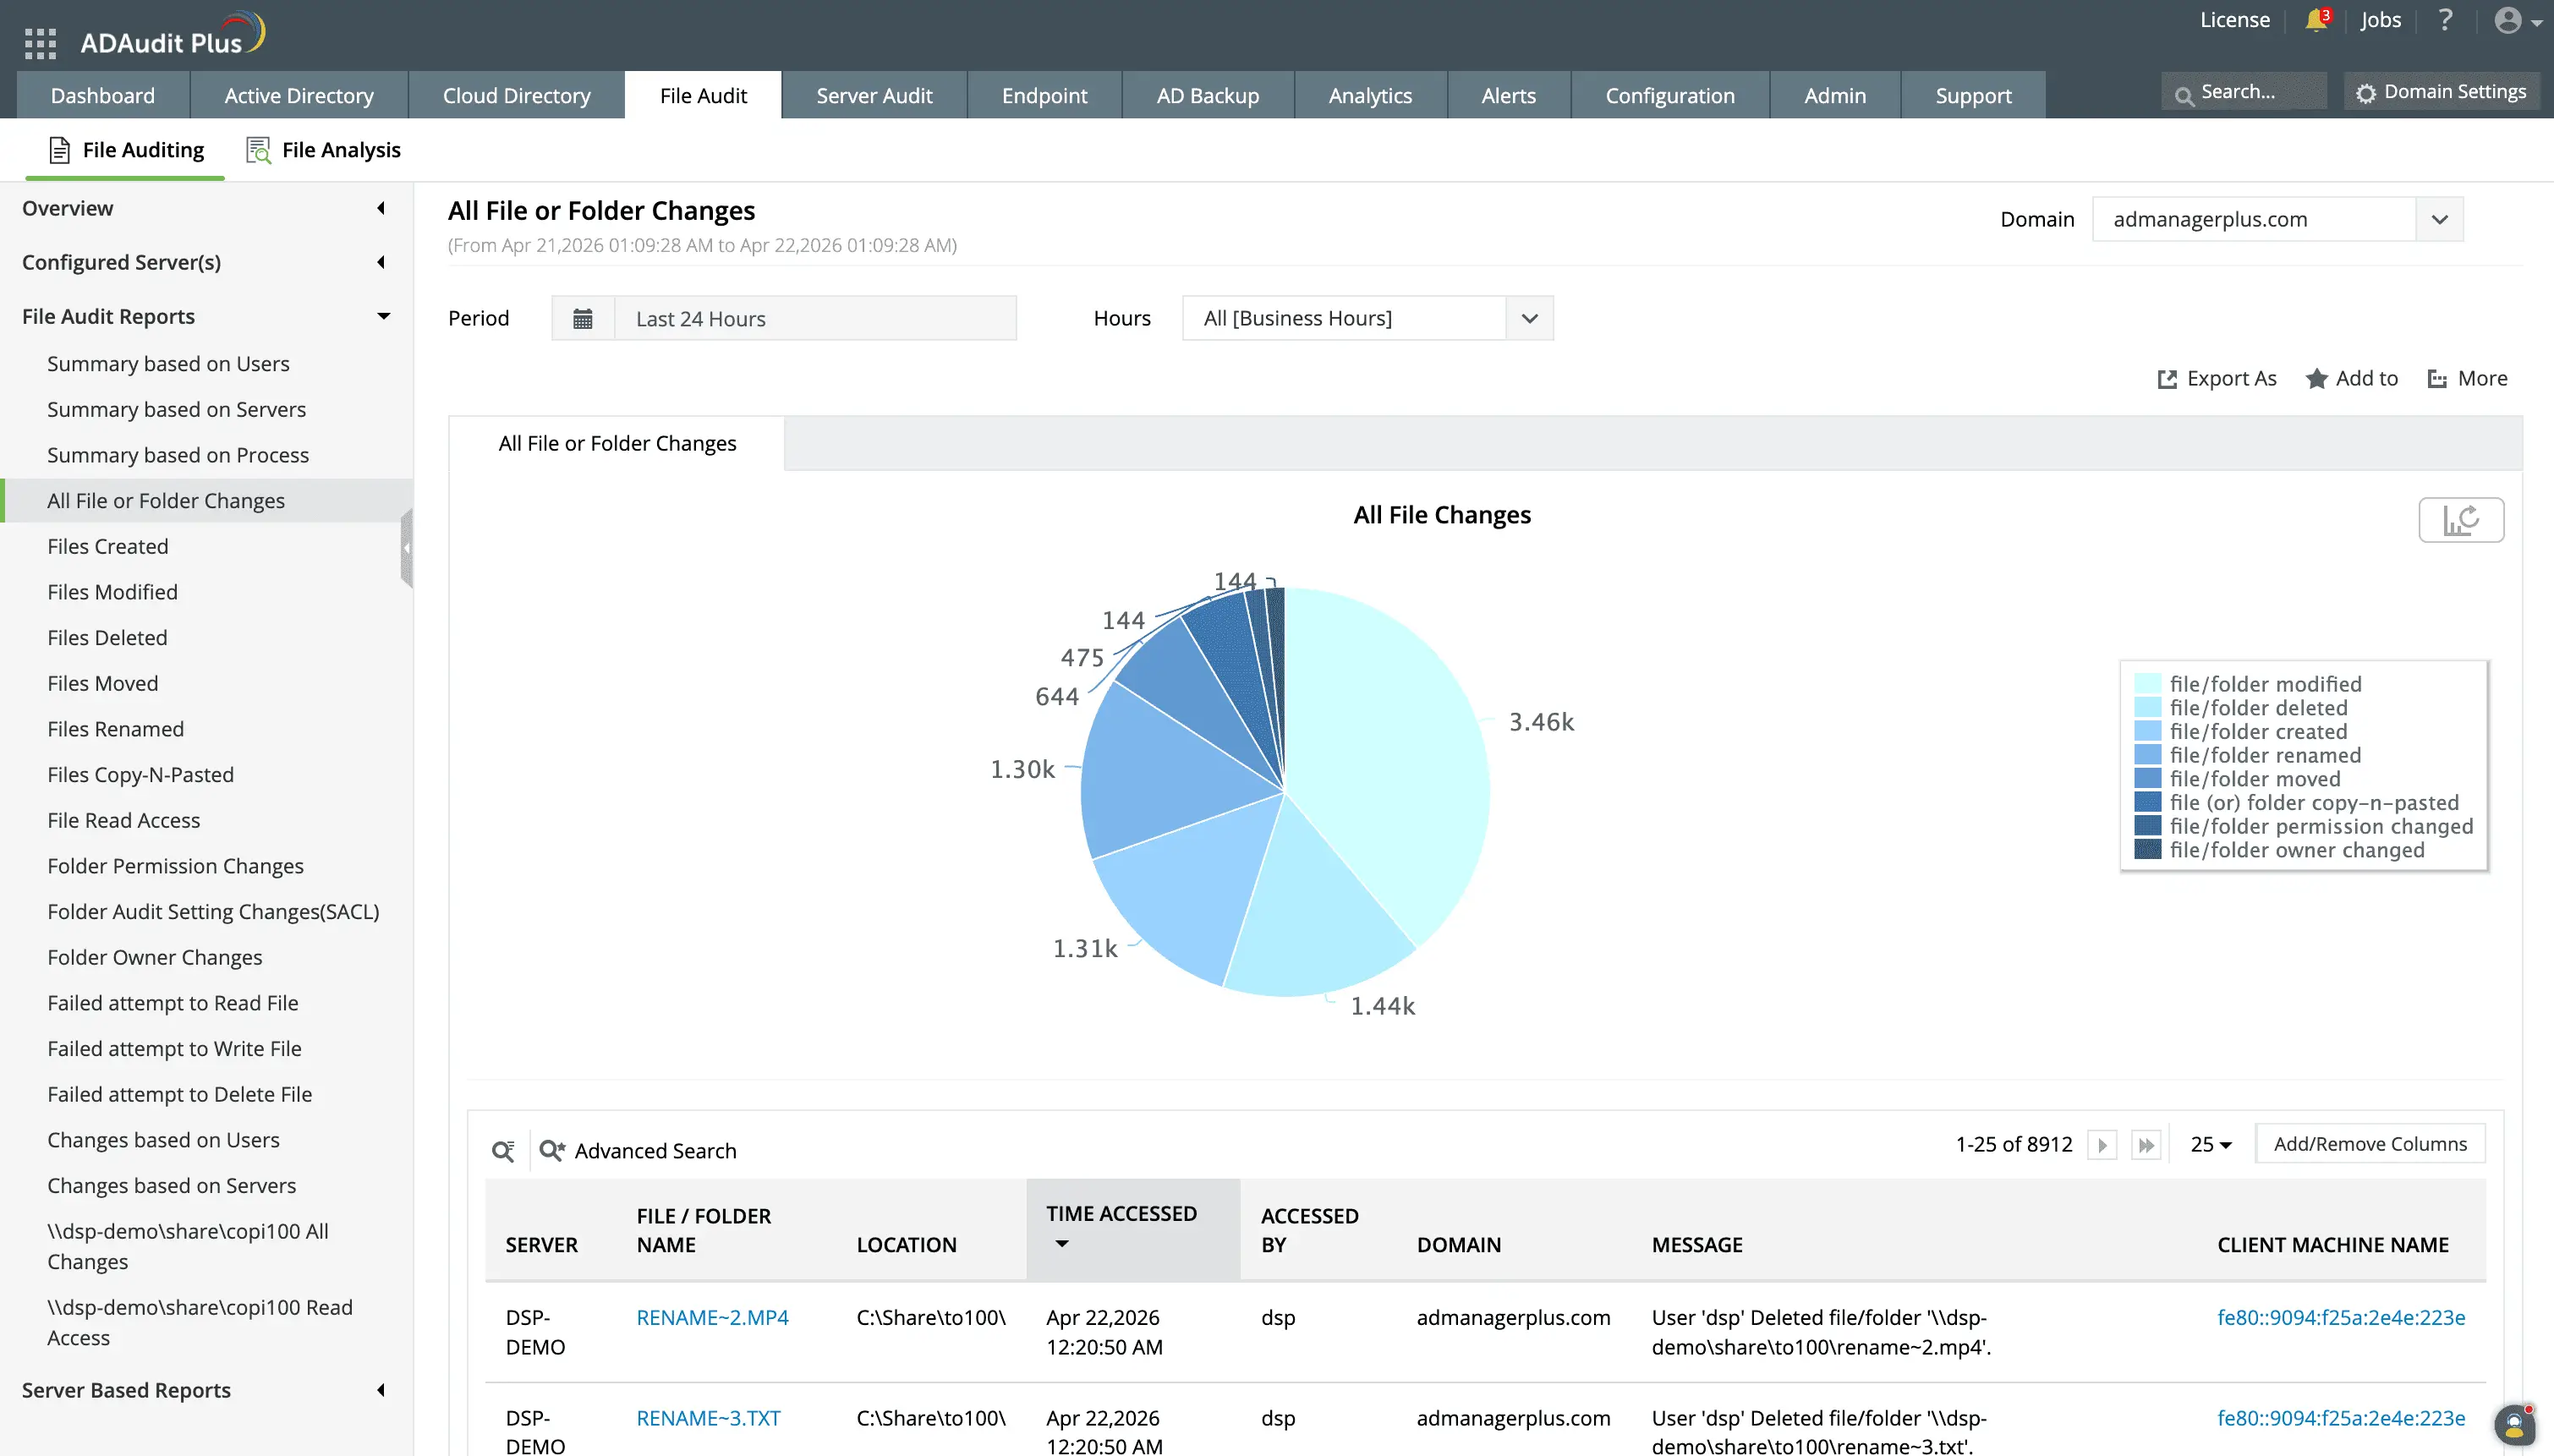This screenshot has height=1456, width=2554.
Task: Toggle the file/folder deleted legend swatch
Action: (x=2147, y=708)
